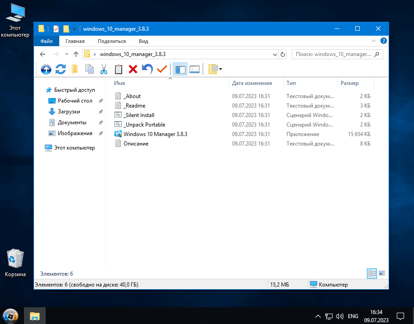This screenshot has height=324, width=414.
Task: Select the _Silent Install script file
Action: point(139,115)
